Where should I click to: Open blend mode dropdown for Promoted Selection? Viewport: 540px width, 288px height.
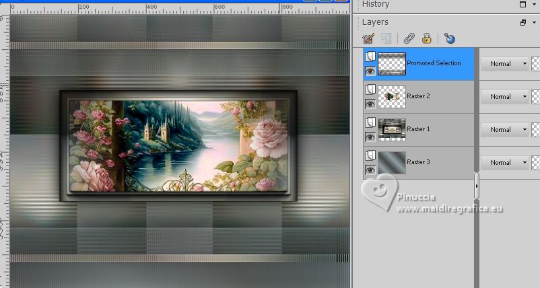coord(504,64)
